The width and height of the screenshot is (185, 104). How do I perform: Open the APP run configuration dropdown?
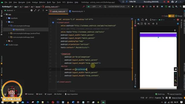tap(94, 7)
